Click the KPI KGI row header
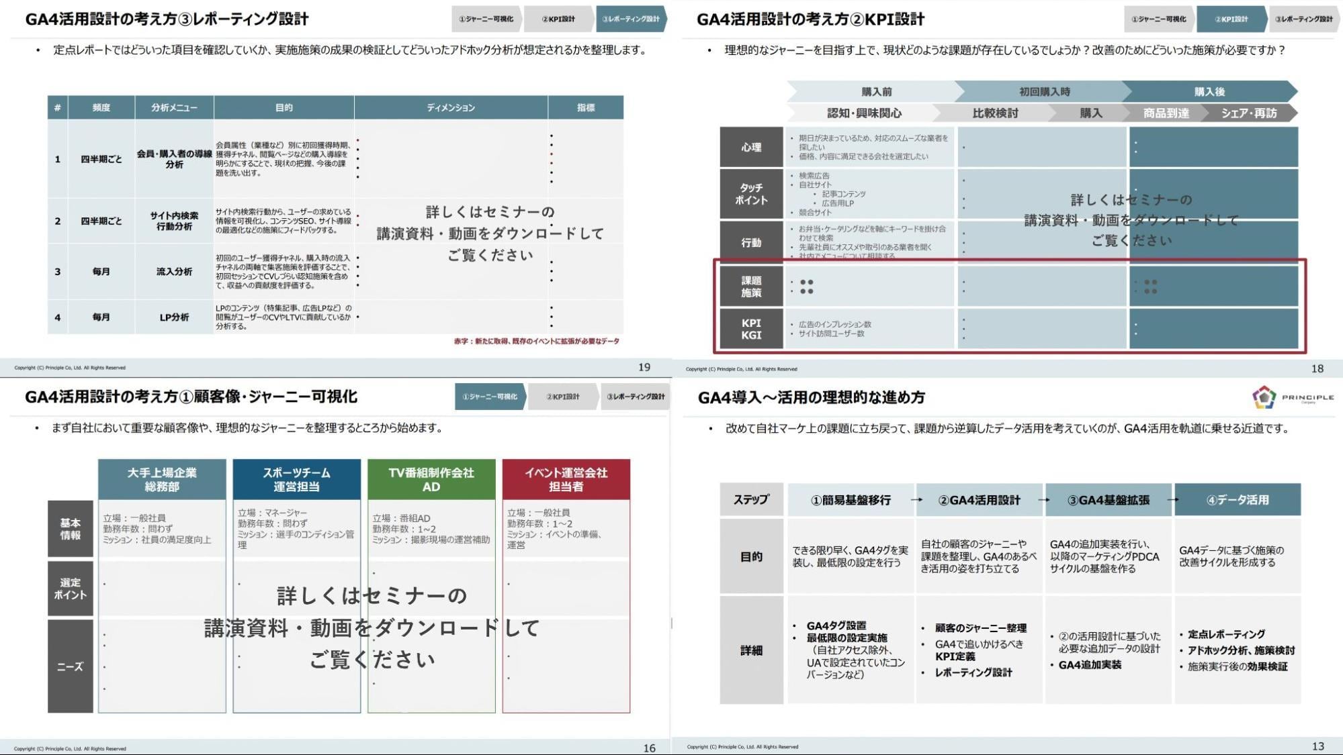 (x=751, y=329)
